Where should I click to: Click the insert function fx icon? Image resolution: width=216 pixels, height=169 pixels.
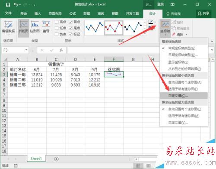(61, 50)
